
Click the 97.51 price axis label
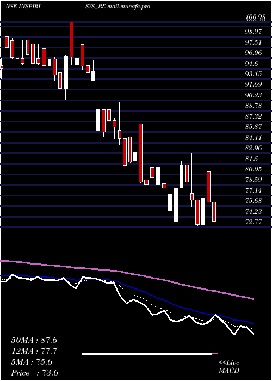pyautogui.click(x=254, y=42)
